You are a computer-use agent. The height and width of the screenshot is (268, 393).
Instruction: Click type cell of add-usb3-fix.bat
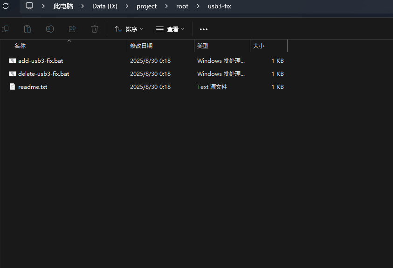pos(221,60)
